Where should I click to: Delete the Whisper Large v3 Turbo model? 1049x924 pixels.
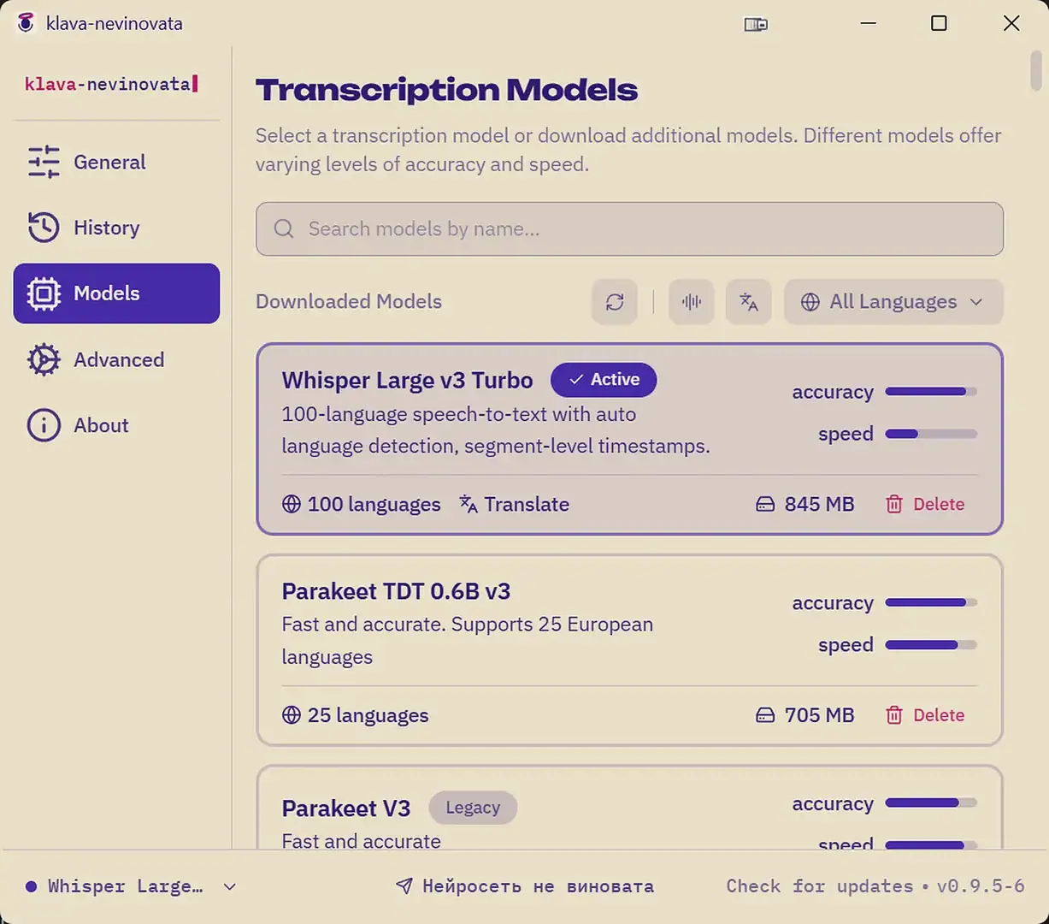pos(925,504)
